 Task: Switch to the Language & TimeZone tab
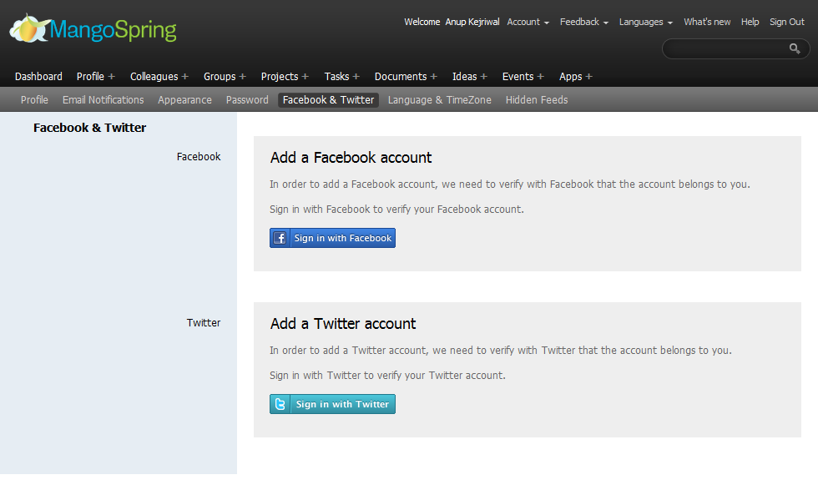click(x=439, y=99)
